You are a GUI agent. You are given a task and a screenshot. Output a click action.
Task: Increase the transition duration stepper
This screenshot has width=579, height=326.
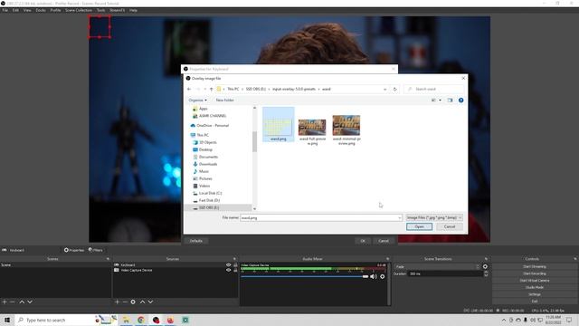point(485,272)
